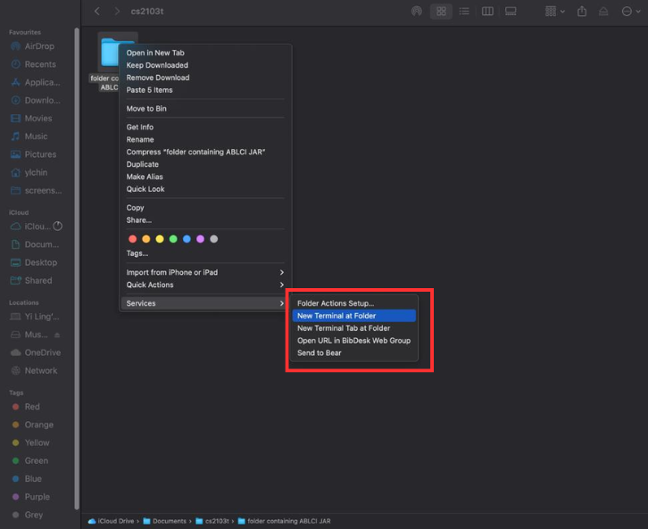Image resolution: width=648 pixels, height=529 pixels.
Task: Go forward with the right chevron
Action: [117, 11]
